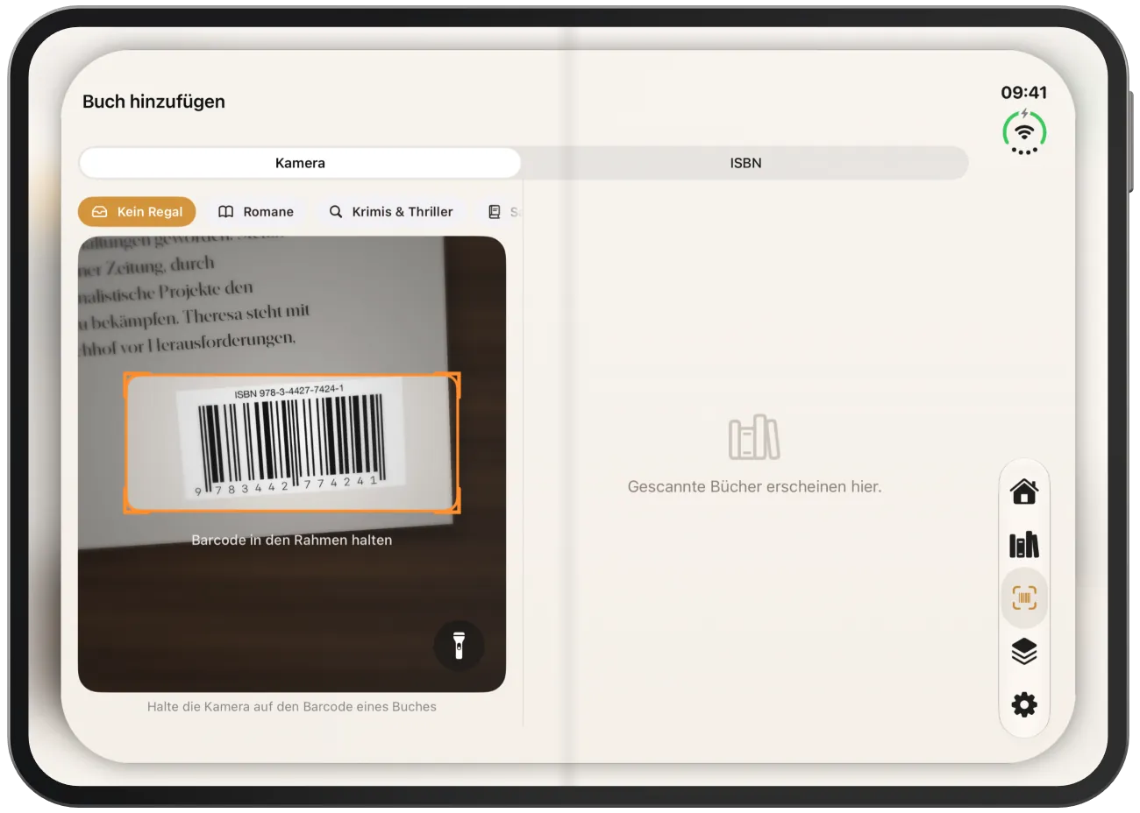This screenshot has height=813, width=1140.
Task: Open the library via the bookshelf icon
Action: click(1023, 545)
